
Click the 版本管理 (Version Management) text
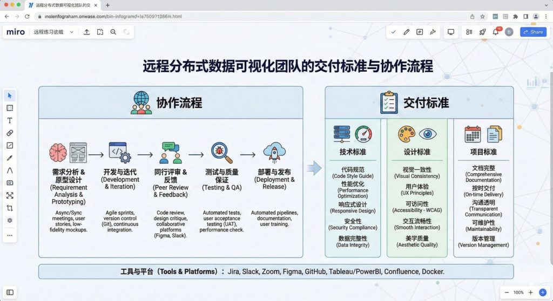coord(483,242)
